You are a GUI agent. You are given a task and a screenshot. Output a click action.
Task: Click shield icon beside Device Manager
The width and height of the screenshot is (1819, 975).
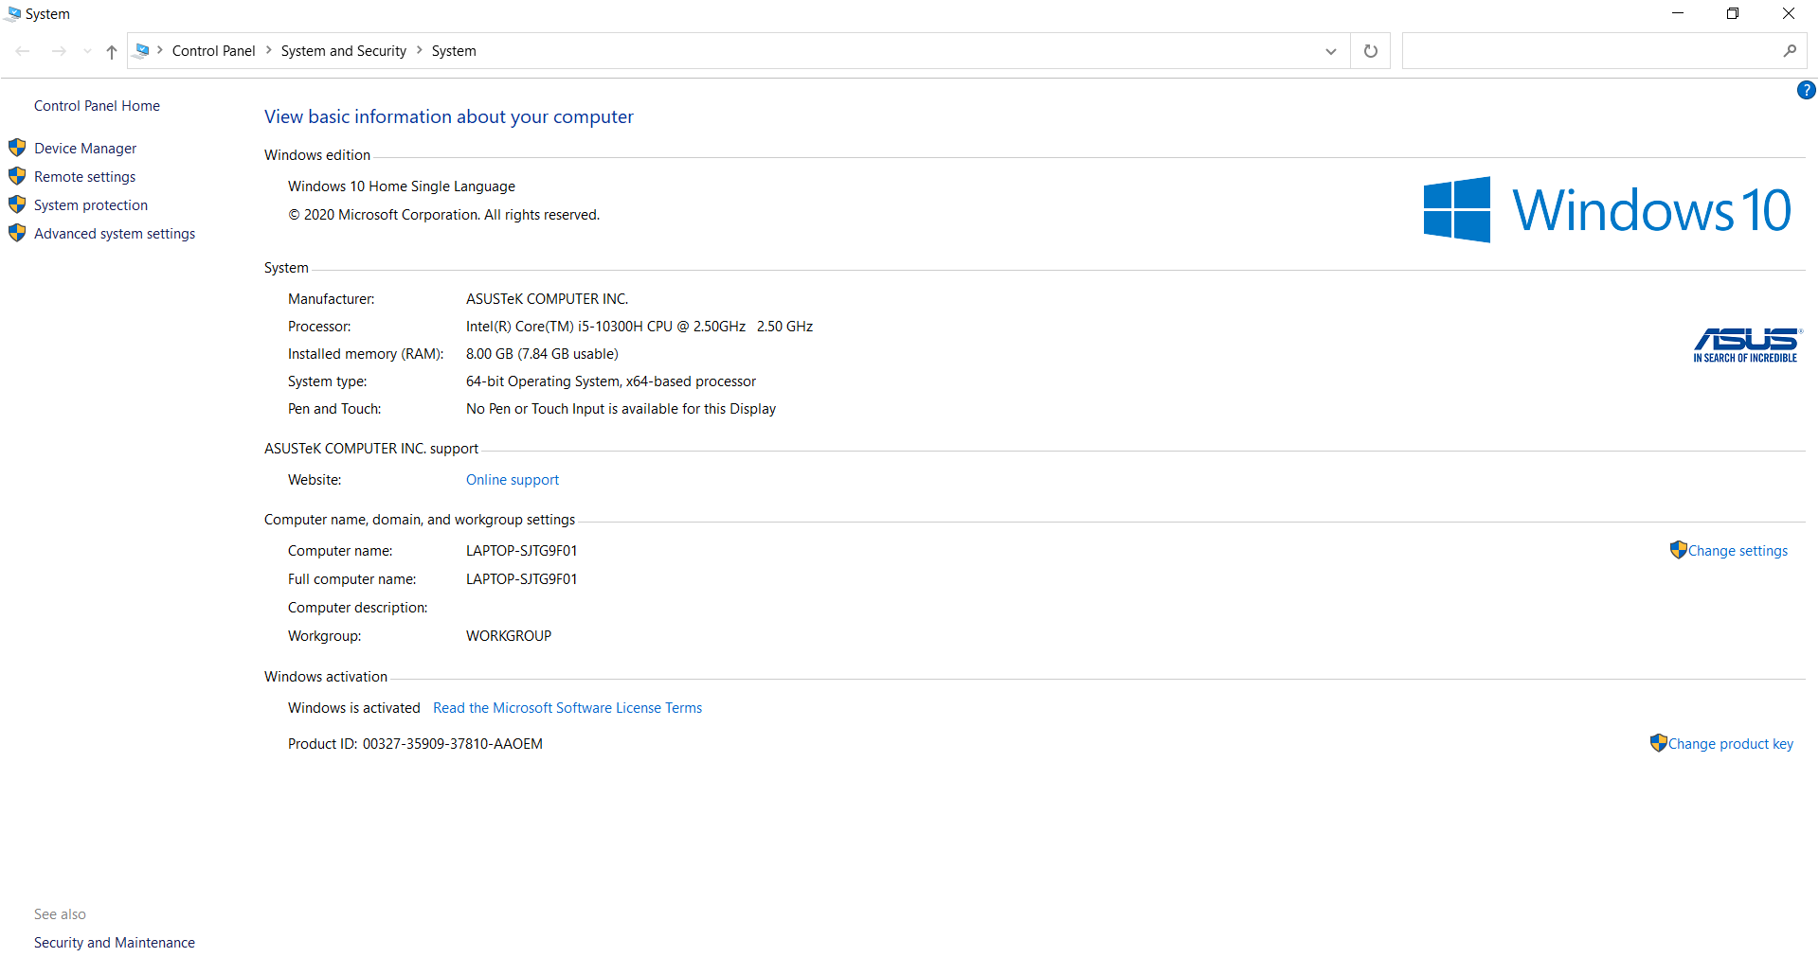point(17,148)
